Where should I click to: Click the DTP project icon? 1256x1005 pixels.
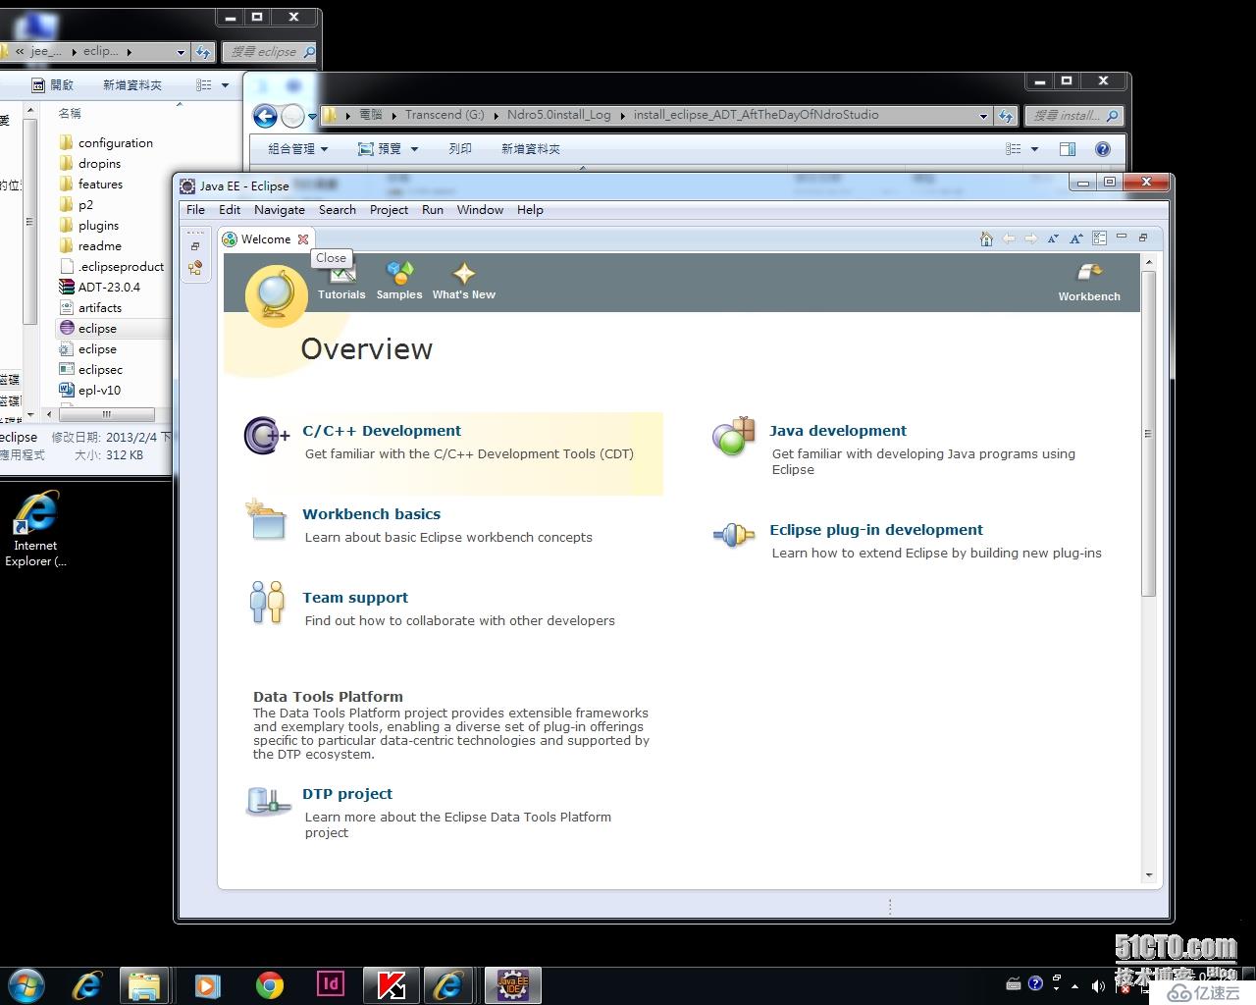(268, 801)
